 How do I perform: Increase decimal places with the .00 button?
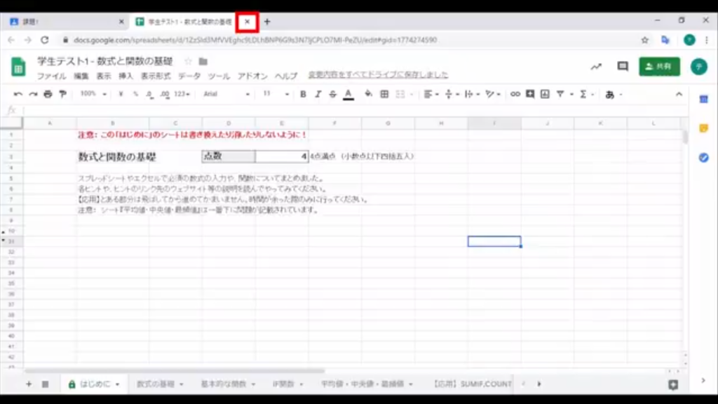[x=165, y=94]
